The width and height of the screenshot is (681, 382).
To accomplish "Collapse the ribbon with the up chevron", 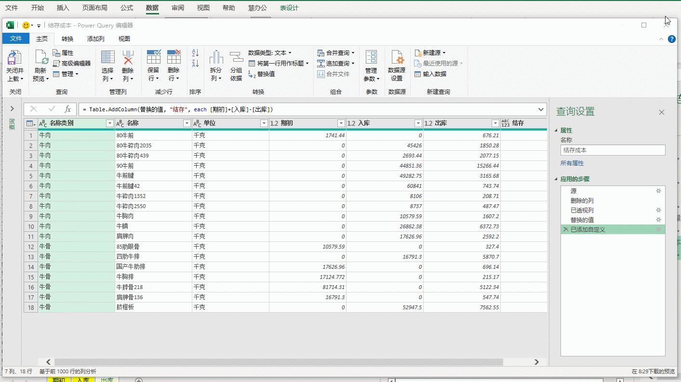I will [661, 39].
